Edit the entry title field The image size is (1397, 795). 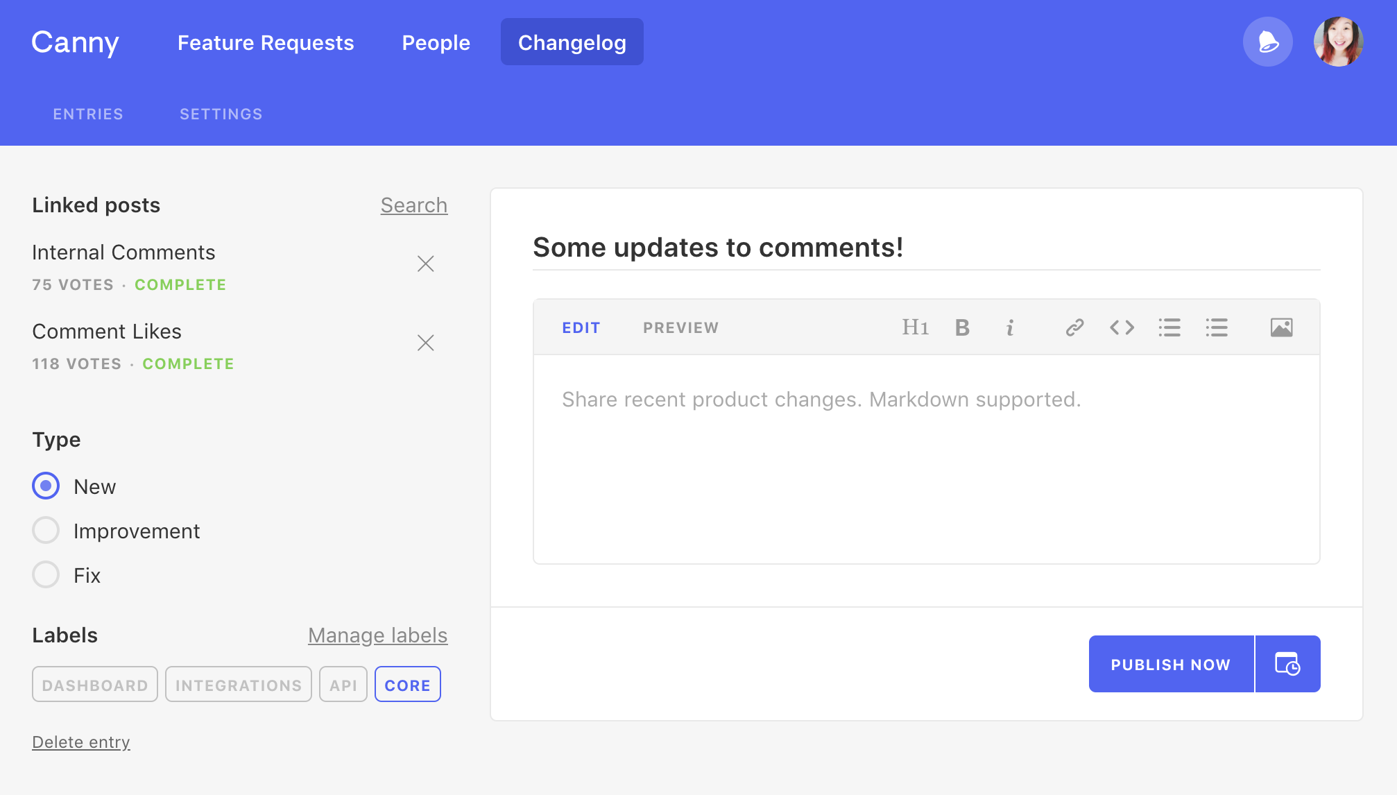tap(927, 248)
